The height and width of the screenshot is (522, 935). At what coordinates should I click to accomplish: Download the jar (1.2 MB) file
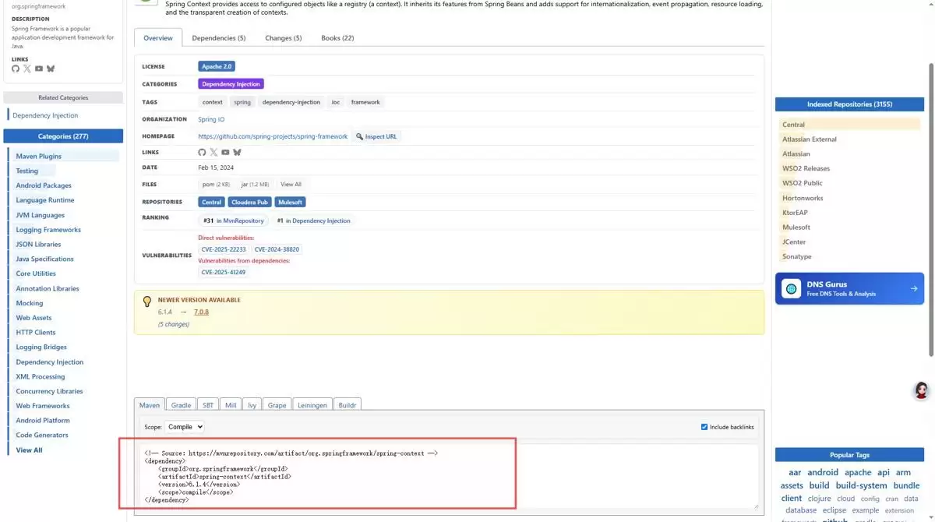(255, 185)
